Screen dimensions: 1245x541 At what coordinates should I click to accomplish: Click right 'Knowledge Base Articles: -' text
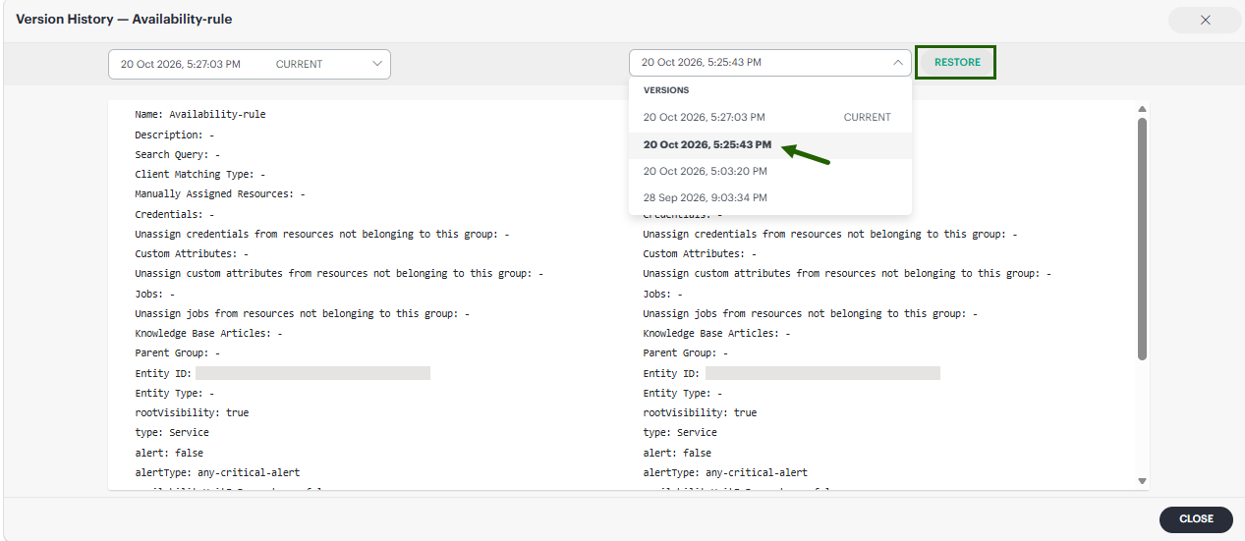717,333
